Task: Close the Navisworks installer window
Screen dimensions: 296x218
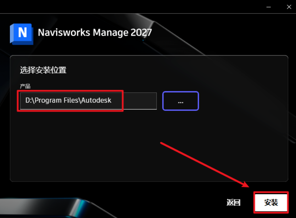Action: point(289,7)
